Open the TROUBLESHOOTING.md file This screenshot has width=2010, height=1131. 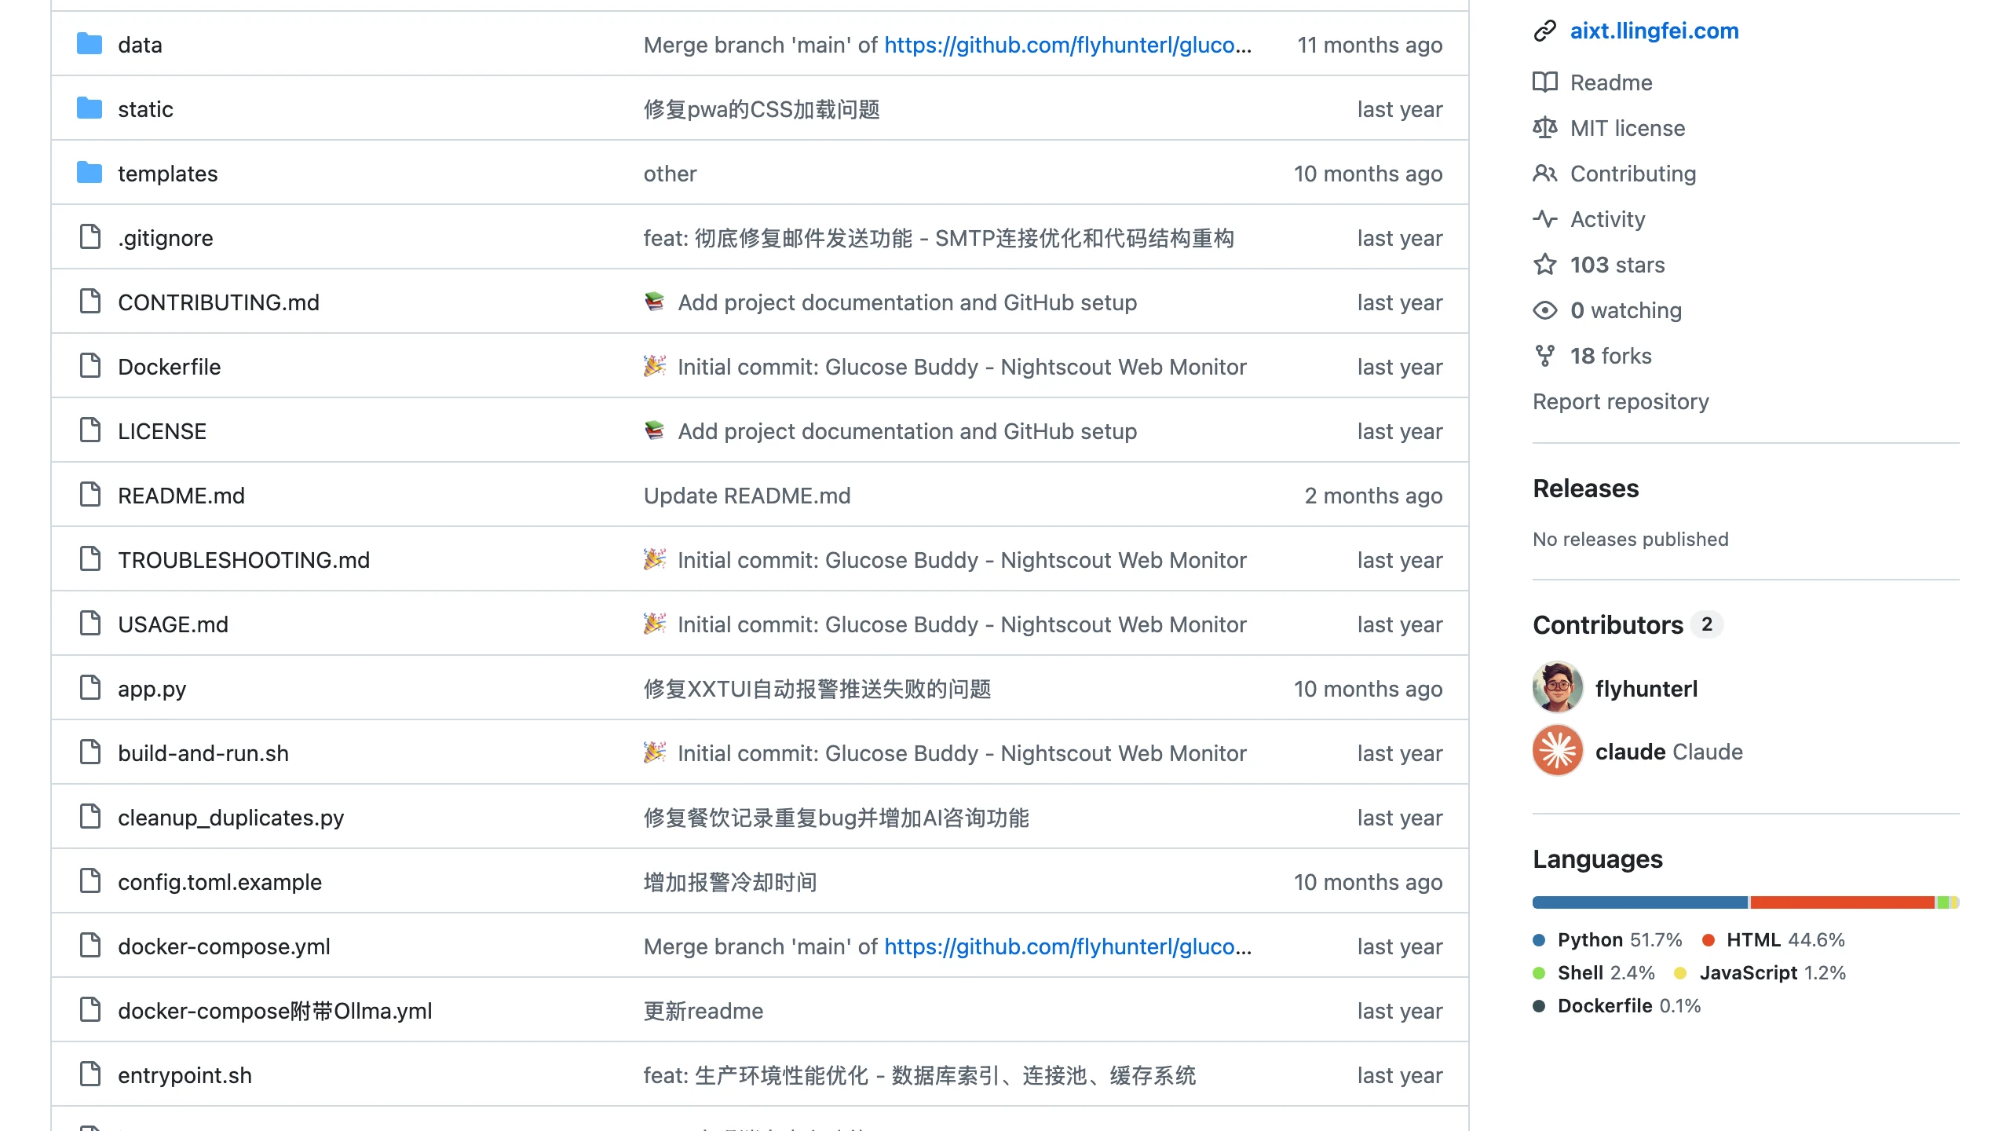tap(243, 560)
